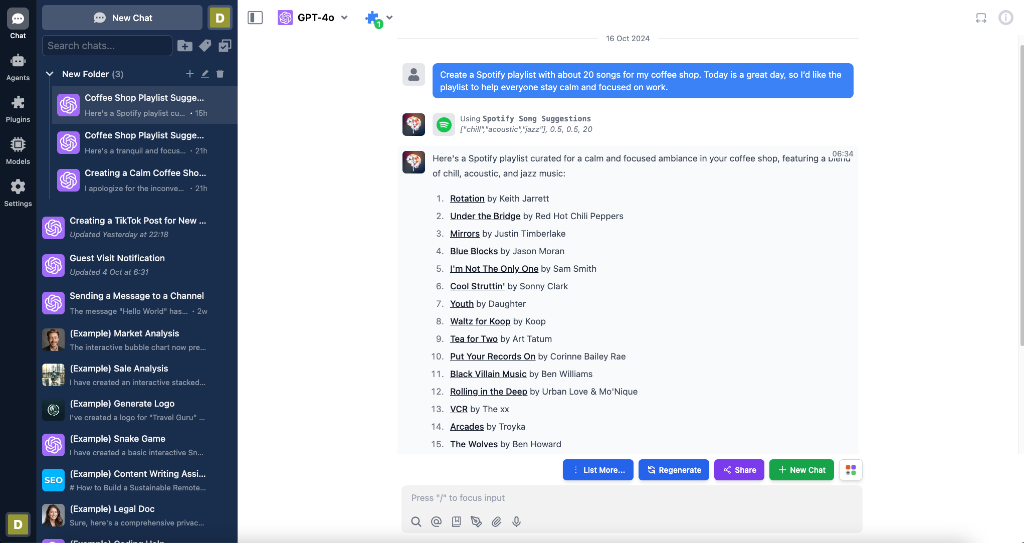The width and height of the screenshot is (1024, 543).
Task: Expand the plugins dropdown chevron
Action: [389, 18]
